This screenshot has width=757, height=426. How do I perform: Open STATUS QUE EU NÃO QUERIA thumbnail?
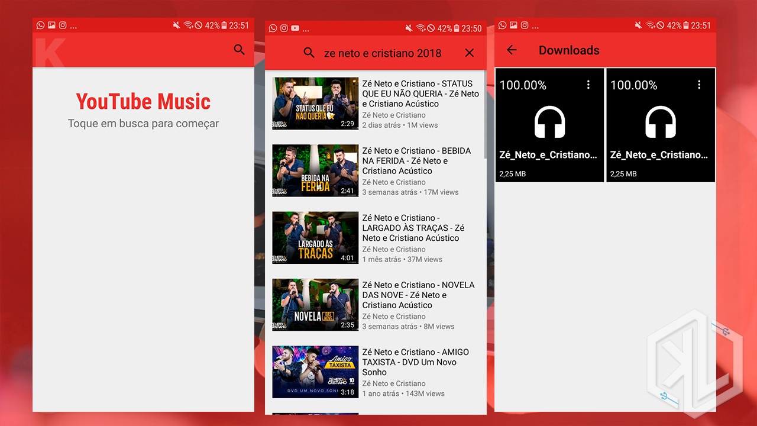tap(315, 104)
